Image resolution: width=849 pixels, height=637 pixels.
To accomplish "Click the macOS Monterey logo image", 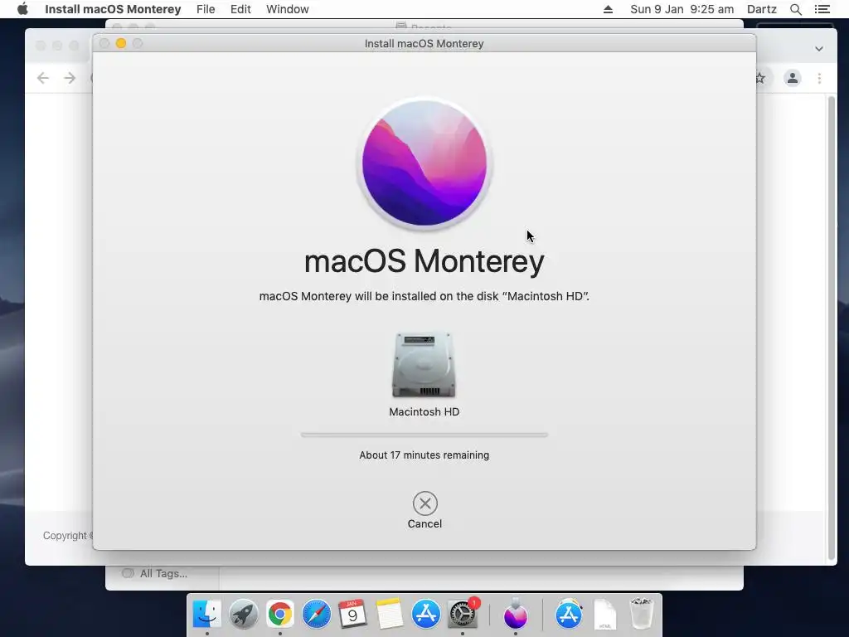I will click(x=424, y=163).
